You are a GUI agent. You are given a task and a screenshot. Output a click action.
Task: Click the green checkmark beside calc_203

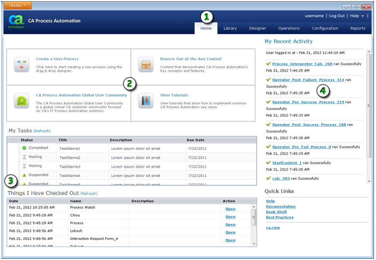point(268,178)
